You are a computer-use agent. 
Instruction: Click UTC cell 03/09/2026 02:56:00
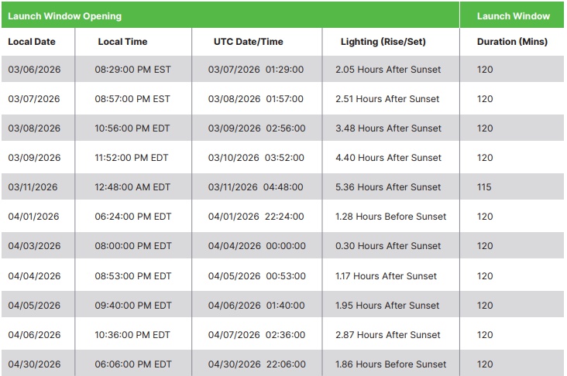click(x=256, y=128)
